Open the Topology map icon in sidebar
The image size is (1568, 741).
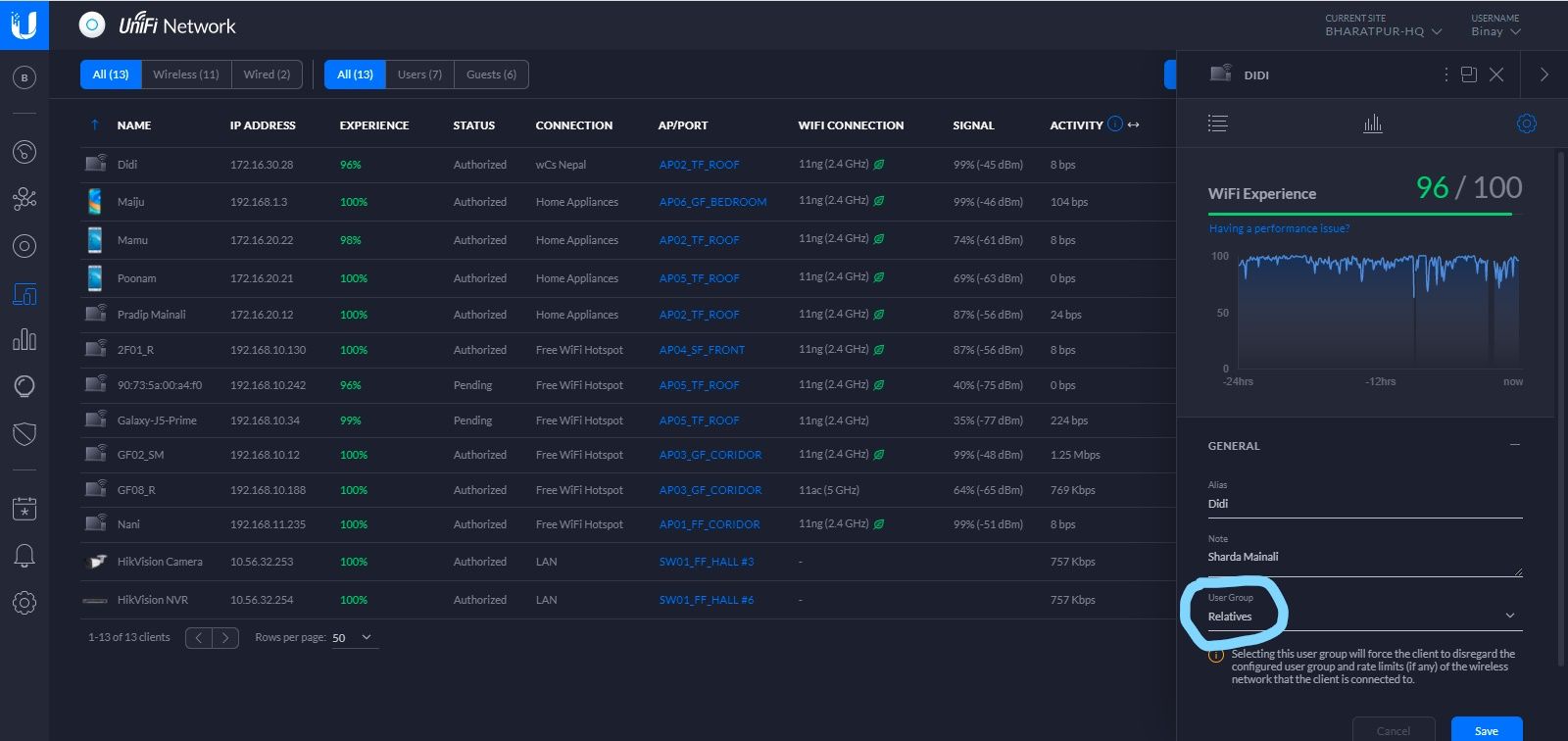coord(24,199)
